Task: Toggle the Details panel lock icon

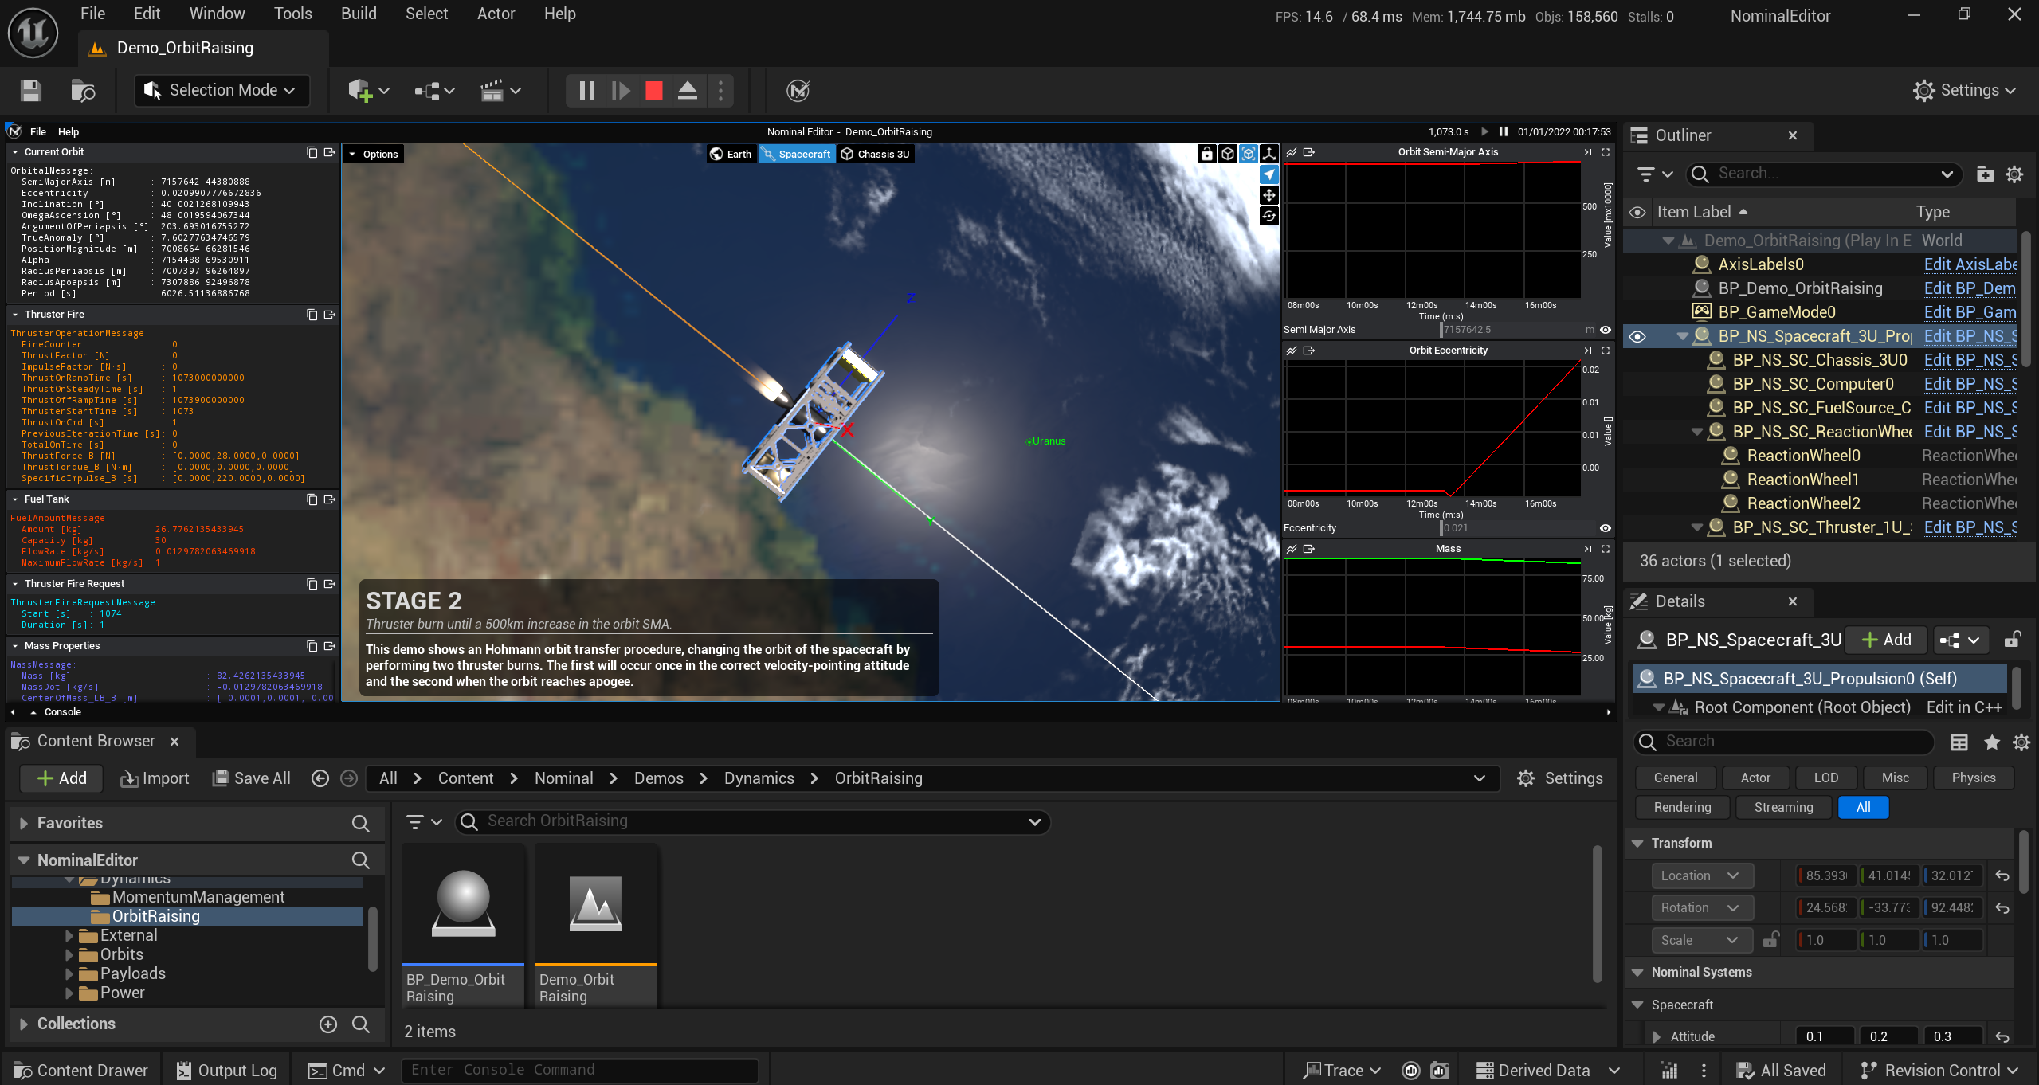Action: click(2012, 640)
